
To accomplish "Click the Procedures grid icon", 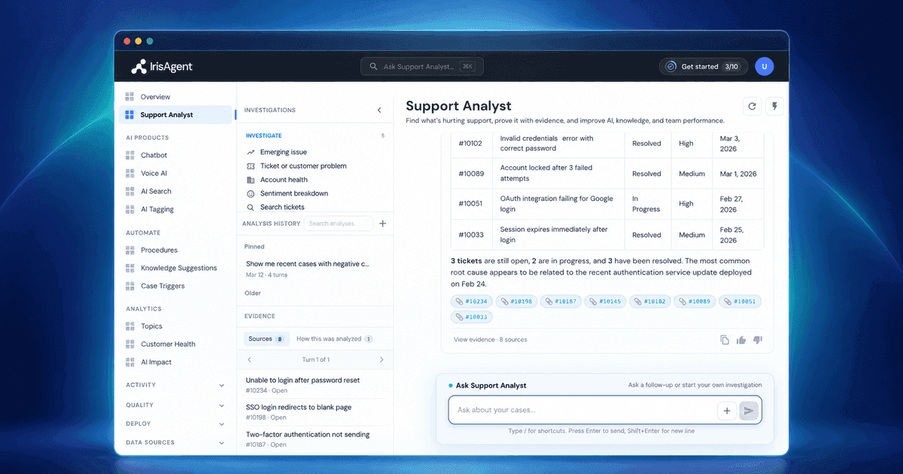I will [x=129, y=250].
